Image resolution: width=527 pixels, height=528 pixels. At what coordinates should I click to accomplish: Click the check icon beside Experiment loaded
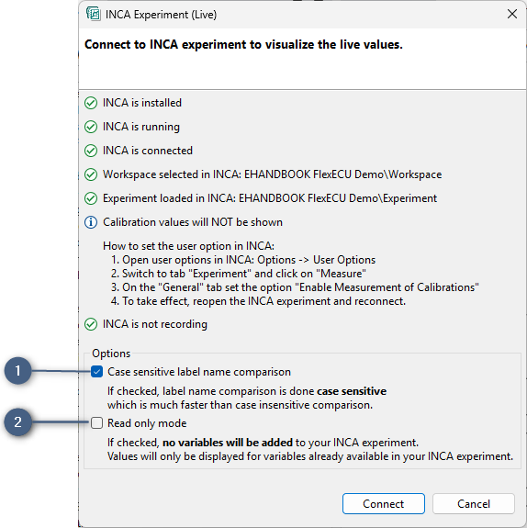[x=91, y=198]
